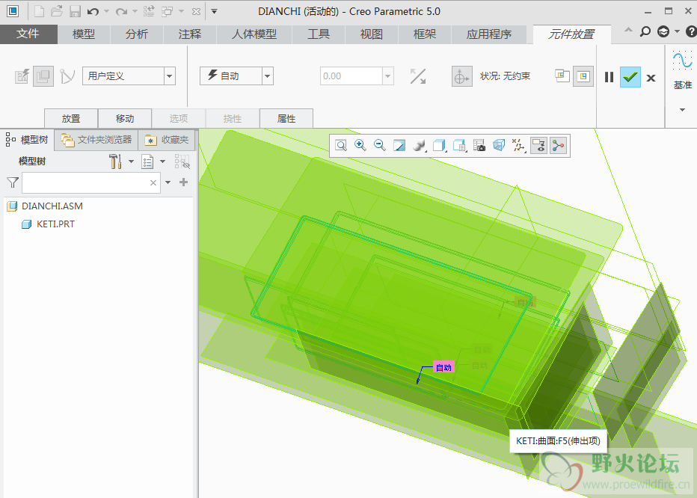
Task: Switch to the 工具 ribbon tab
Action: click(319, 34)
